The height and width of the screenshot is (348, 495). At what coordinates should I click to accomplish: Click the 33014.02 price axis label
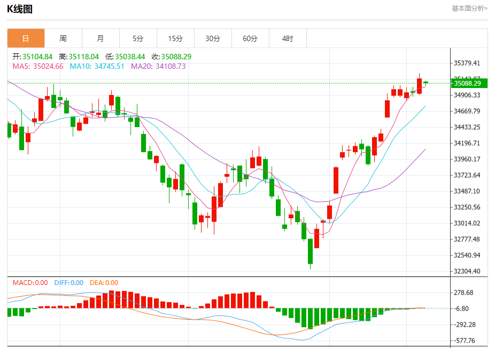pos(467,223)
